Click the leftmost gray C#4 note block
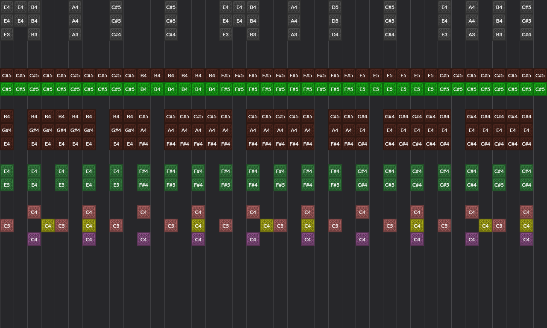This screenshot has width=547, height=328. [x=116, y=35]
